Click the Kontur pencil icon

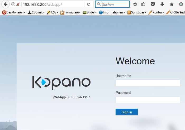[150, 12]
